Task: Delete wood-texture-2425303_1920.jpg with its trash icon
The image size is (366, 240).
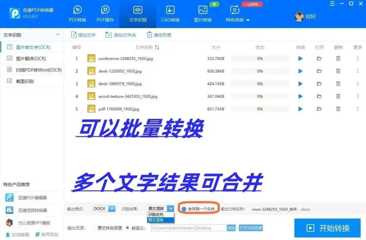Action: (338, 96)
